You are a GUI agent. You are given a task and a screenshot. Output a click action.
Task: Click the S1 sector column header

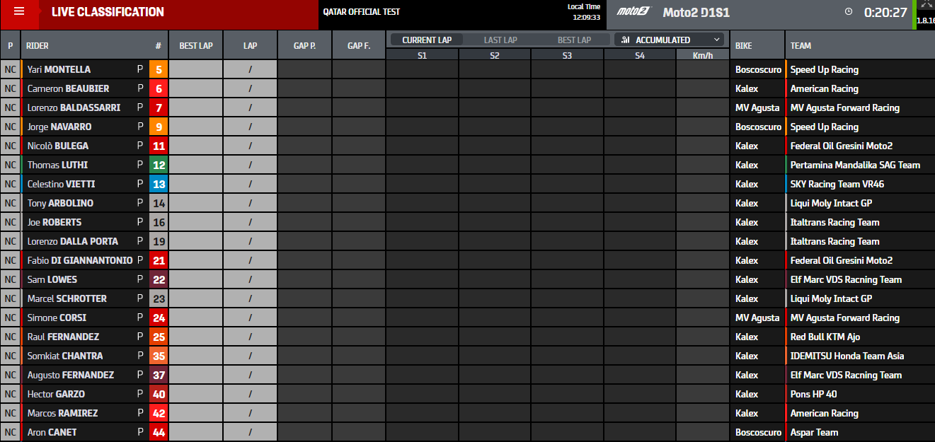(422, 54)
